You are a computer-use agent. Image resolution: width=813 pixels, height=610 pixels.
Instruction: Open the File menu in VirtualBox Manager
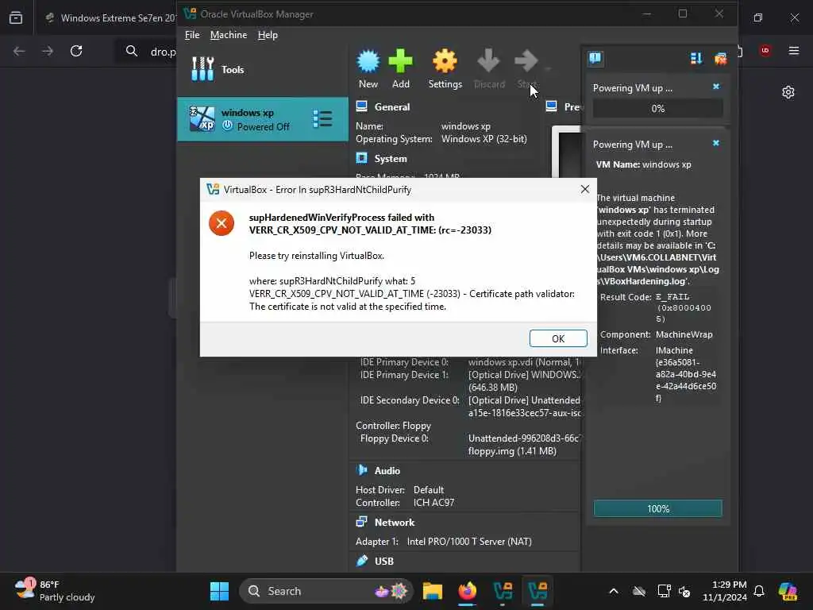click(192, 35)
